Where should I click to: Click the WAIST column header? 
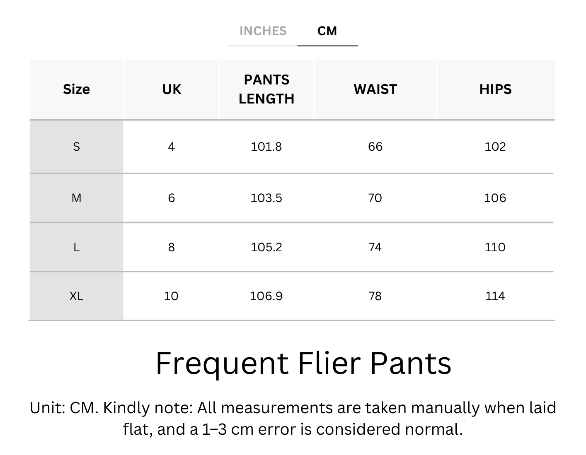375,89
